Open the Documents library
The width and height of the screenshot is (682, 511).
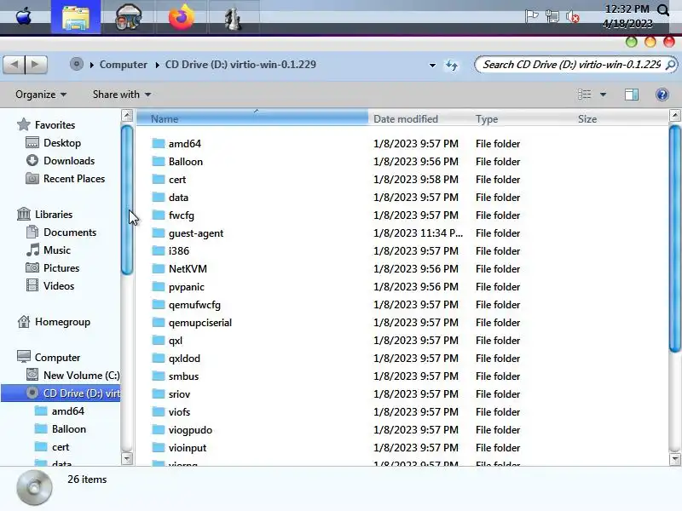70,233
